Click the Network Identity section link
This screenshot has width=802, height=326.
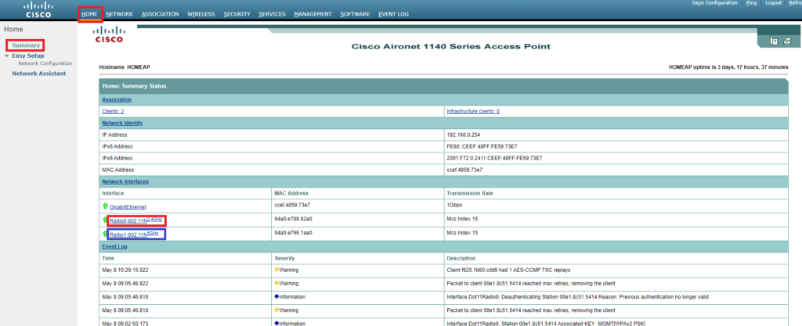coord(122,123)
